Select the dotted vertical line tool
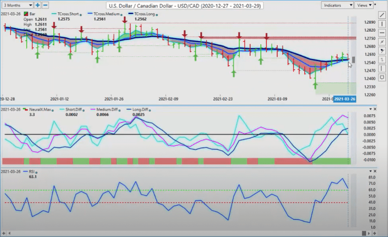388x237 pixels. click(382, 69)
